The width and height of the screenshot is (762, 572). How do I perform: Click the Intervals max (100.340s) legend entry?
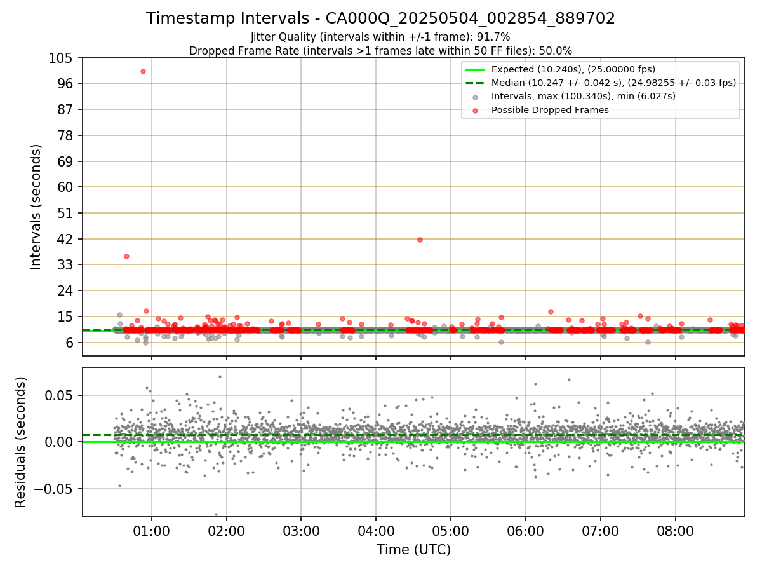(583, 96)
